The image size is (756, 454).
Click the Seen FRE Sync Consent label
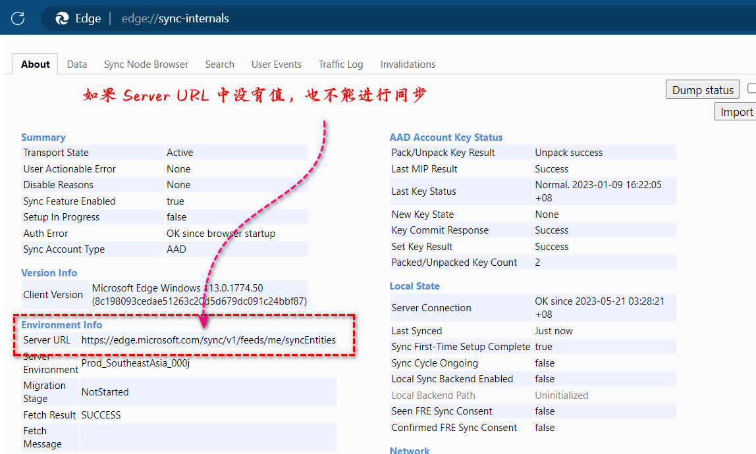pos(442,412)
